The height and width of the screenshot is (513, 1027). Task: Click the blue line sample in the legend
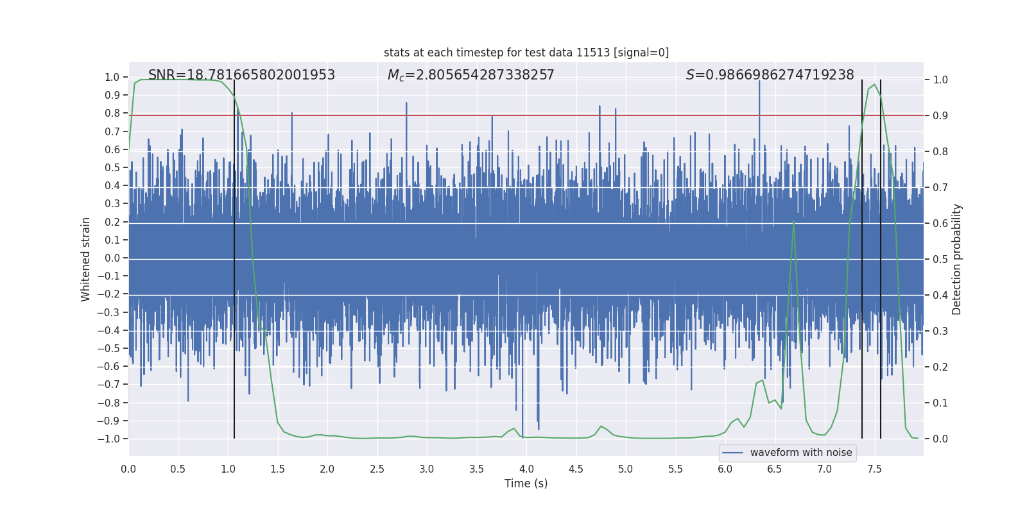tap(733, 453)
